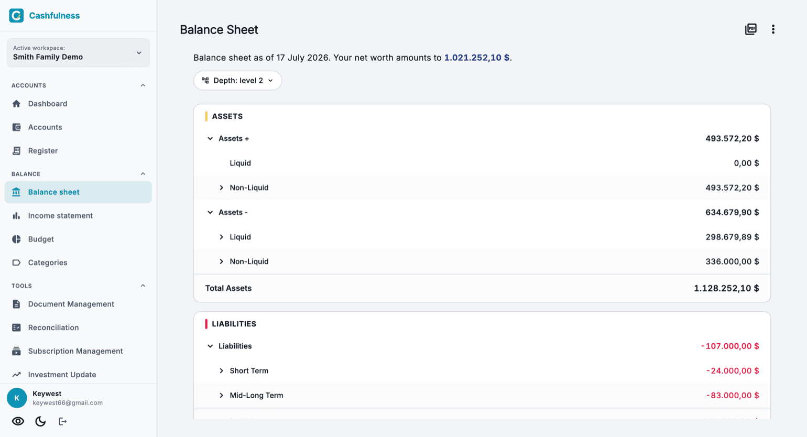Toggle dark mode with the moon icon
The image size is (807, 437).
(x=40, y=421)
